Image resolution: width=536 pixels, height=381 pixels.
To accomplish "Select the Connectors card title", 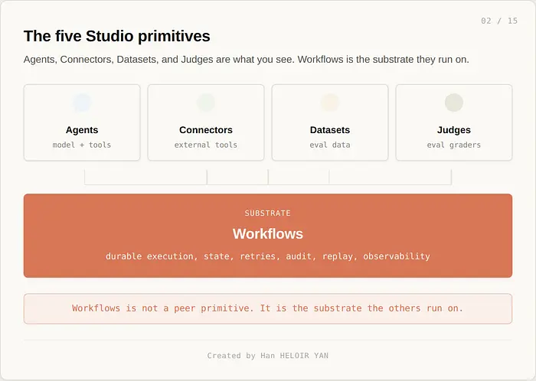I will coord(206,130).
